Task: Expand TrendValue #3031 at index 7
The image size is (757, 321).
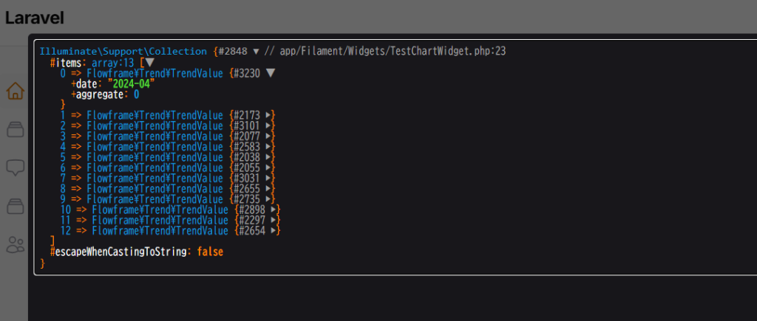Action: pos(271,178)
